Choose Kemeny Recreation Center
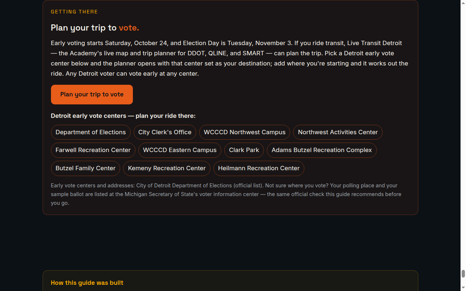Image resolution: width=466 pixels, height=291 pixels. (x=167, y=168)
